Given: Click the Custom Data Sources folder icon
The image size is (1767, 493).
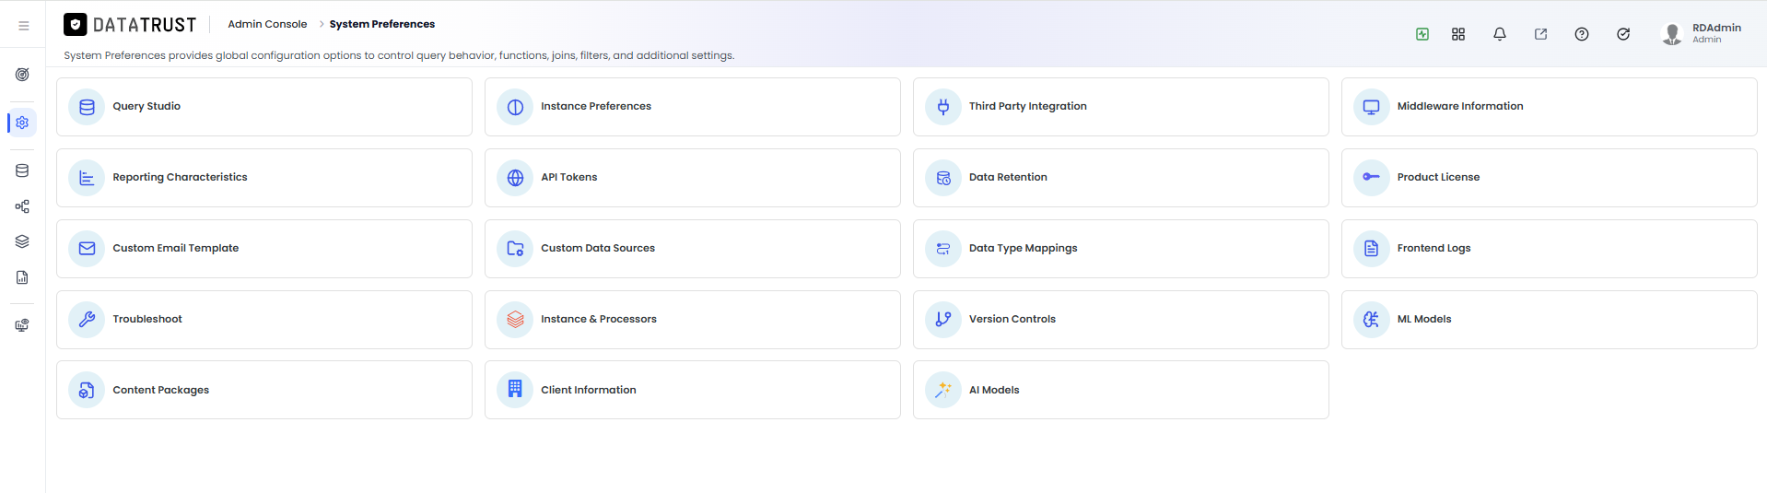Looking at the screenshot, I should click(x=515, y=249).
